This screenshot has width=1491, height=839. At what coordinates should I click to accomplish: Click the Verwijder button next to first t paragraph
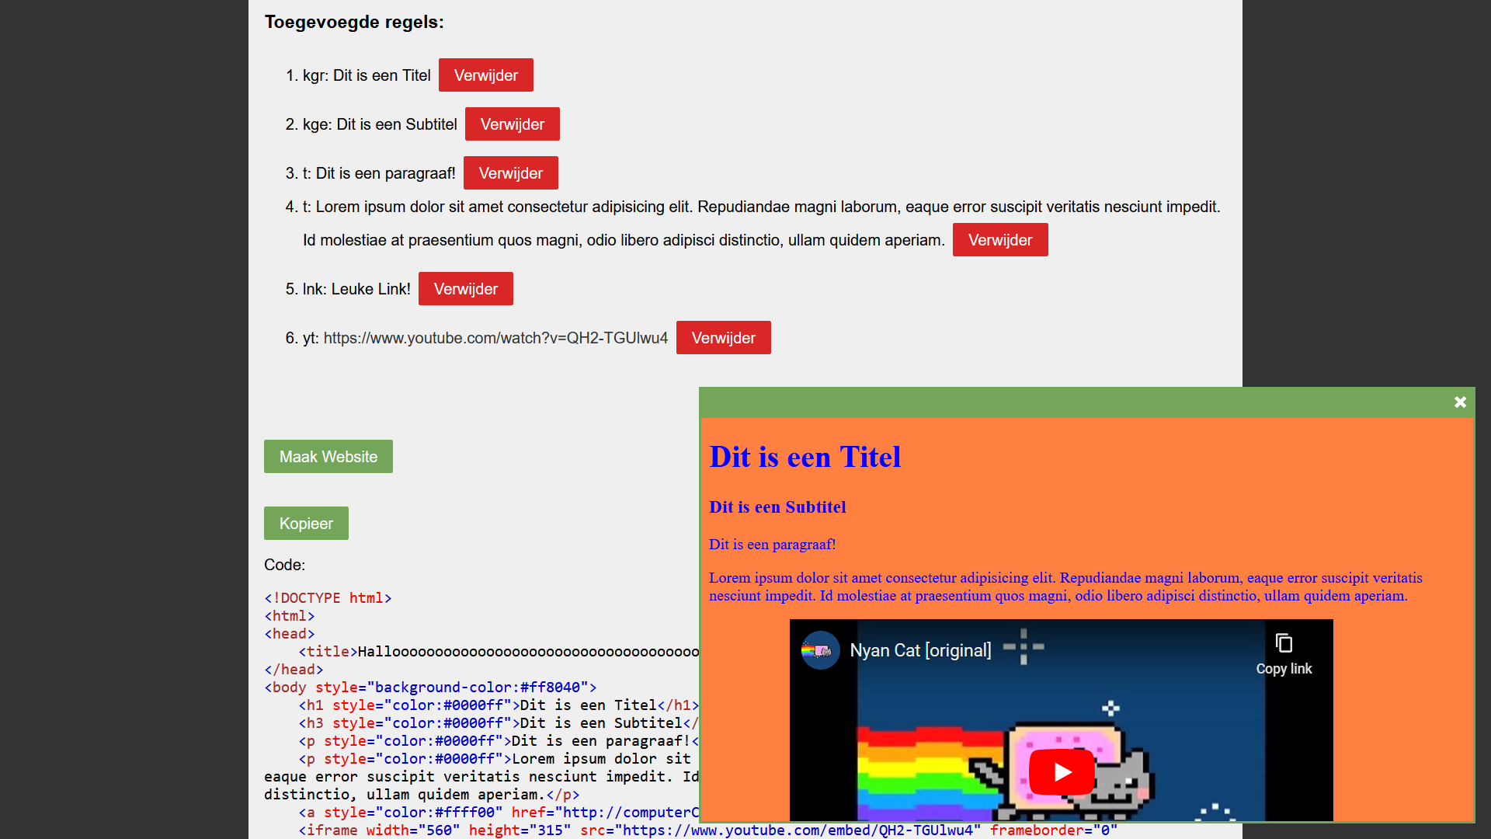coord(511,172)
